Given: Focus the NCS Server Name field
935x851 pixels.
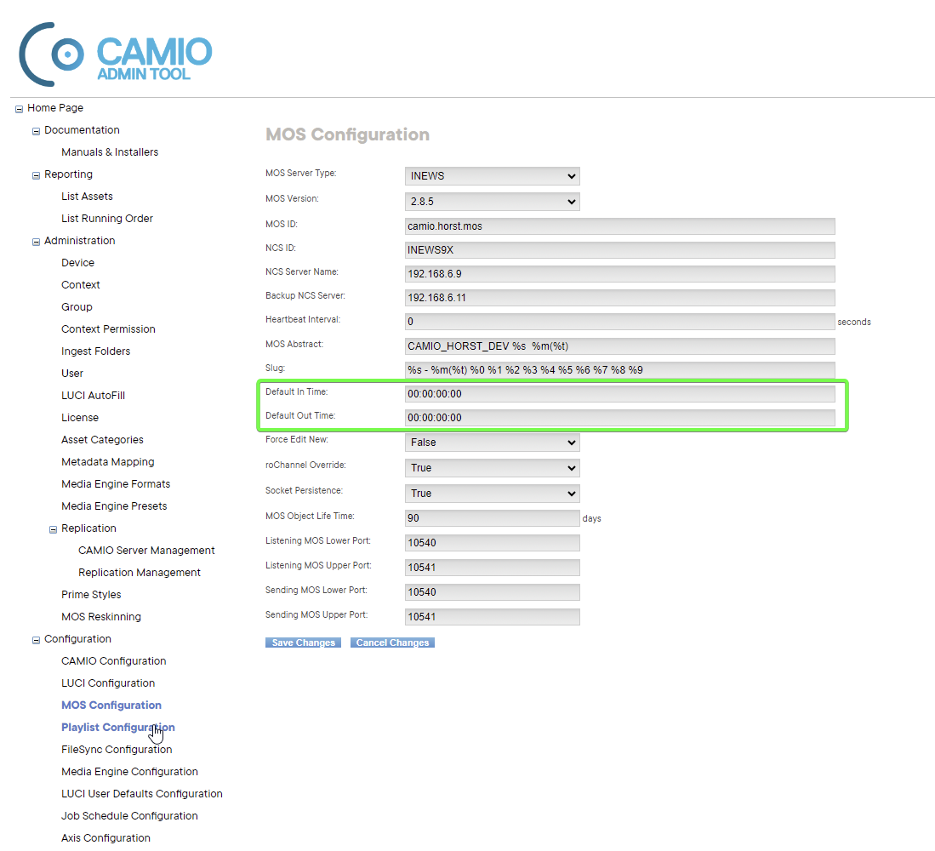Looking at the screenshot, I should coord(619,274).
